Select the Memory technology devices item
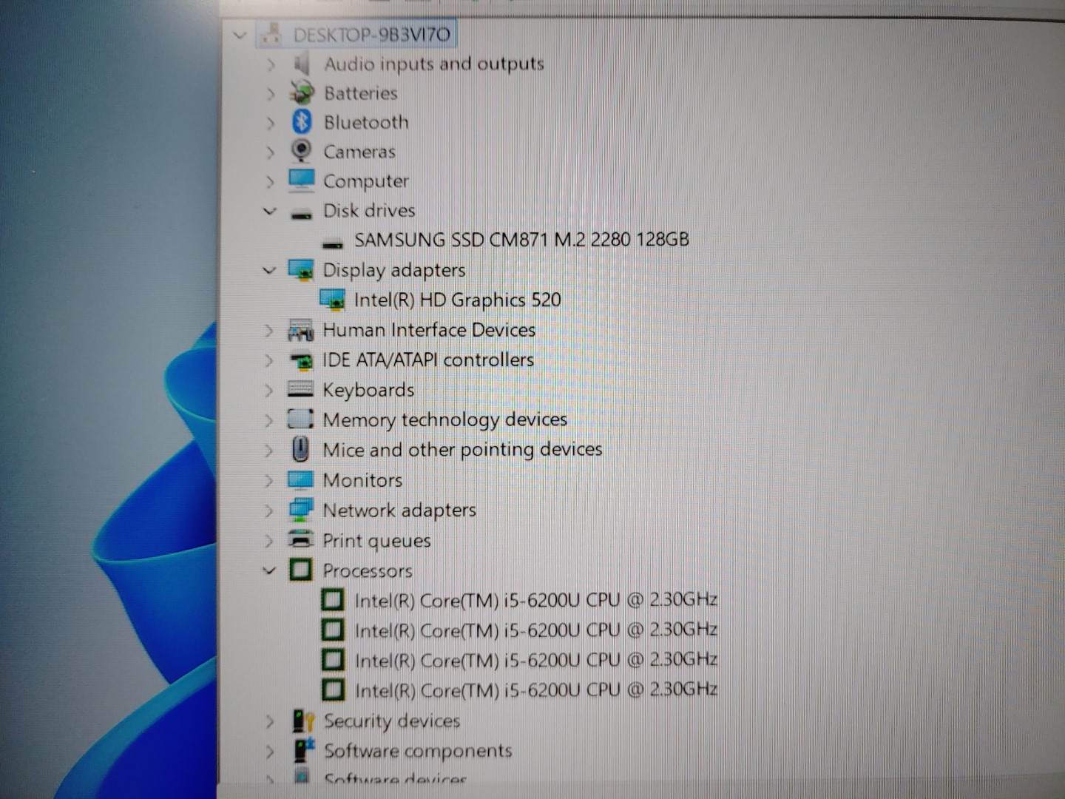The image size is (1065, 799). (x=444, y=419)
